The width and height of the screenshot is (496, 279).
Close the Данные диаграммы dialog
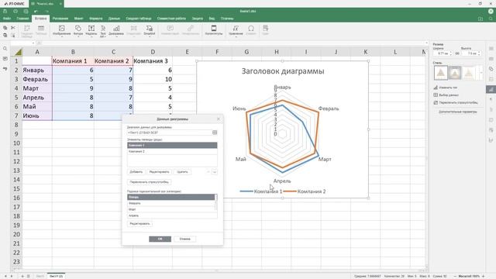pyautogui.click(x=219, y=119)
